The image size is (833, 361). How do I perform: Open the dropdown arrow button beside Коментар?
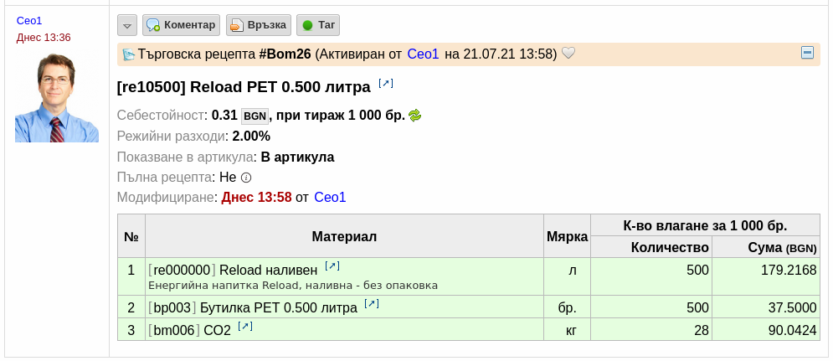click(x=127, y=25)
